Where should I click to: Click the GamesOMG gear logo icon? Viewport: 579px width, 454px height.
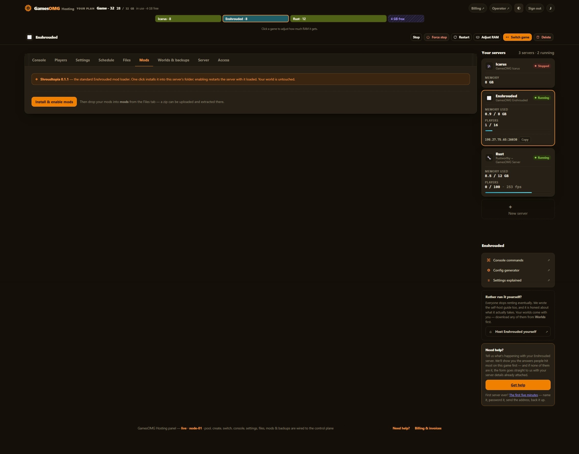(x=28, y=8)
